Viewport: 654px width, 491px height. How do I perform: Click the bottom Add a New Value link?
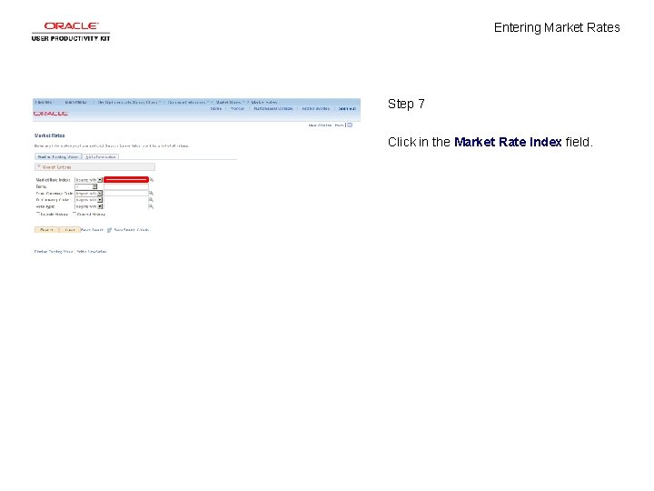pyautogui.click(x=92, y=252)
